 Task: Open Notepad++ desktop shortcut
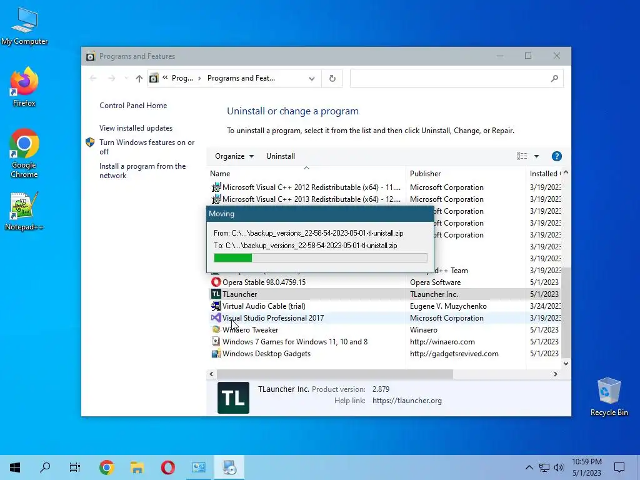(x=24, y=211)
